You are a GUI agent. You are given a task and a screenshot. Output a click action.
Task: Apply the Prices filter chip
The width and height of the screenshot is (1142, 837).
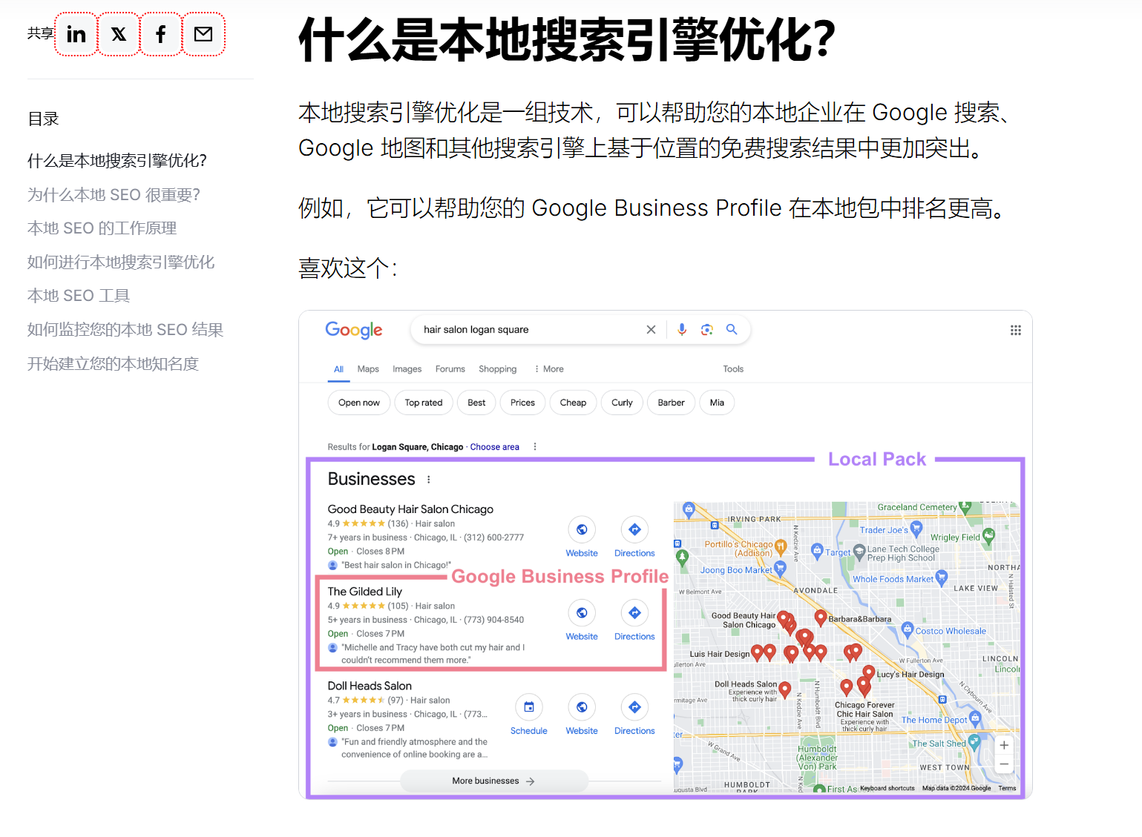(x=522, y=403)
